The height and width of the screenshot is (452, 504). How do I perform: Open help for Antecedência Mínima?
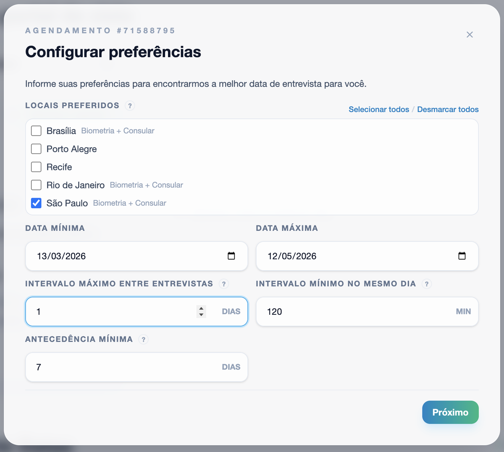pos(143,339)
